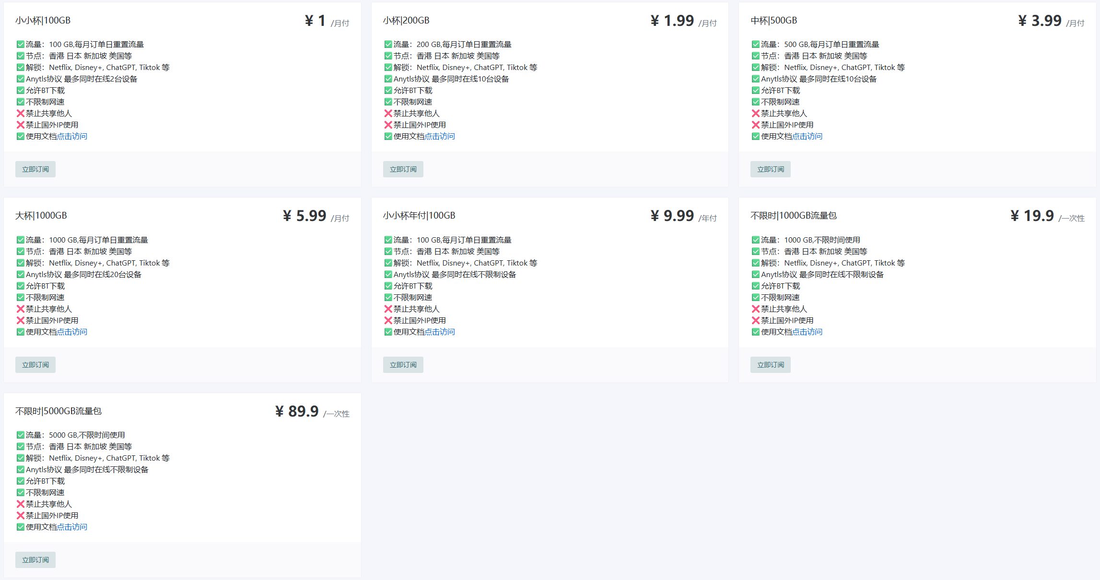1100x580 pixels.
Task: Click the 小杯|200GB plan title
Action: click(x=406, y=20)
